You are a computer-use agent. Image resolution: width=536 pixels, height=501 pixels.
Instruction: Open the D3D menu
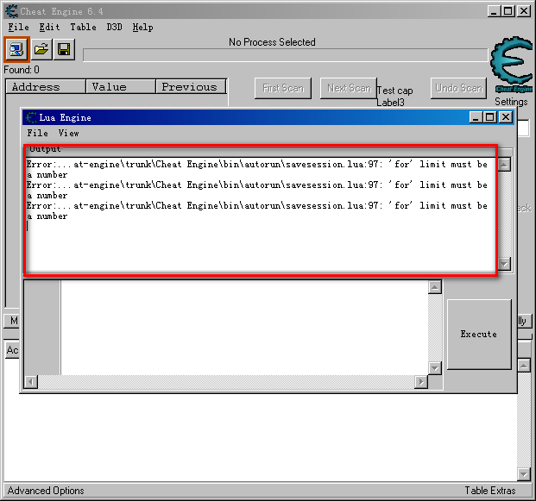tap(114, 27)
